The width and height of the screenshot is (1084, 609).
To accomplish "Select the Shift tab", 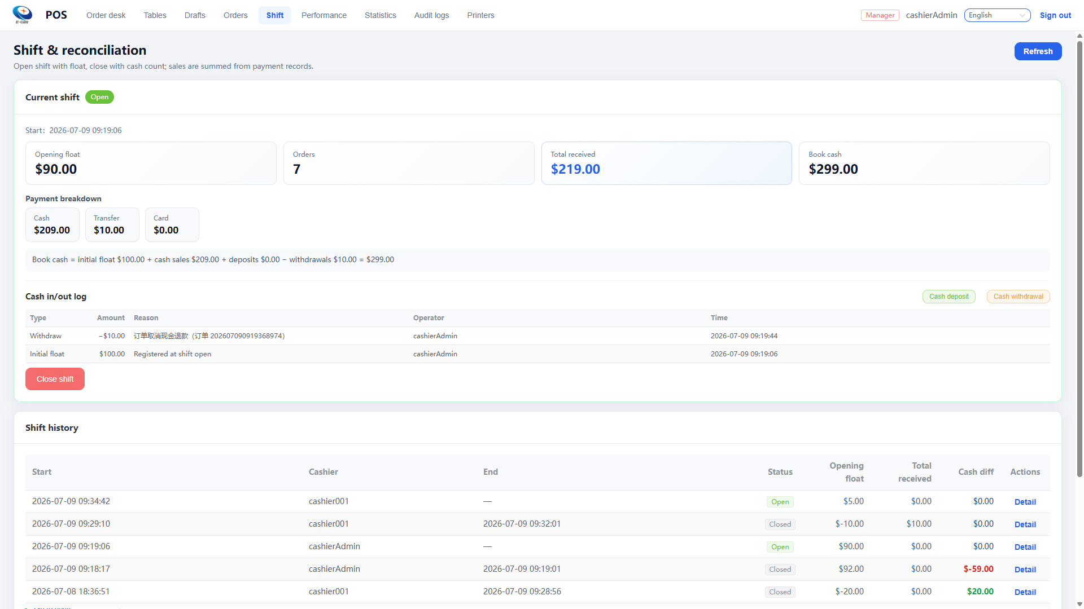I will pyautogui.click(x=275, y=15).
